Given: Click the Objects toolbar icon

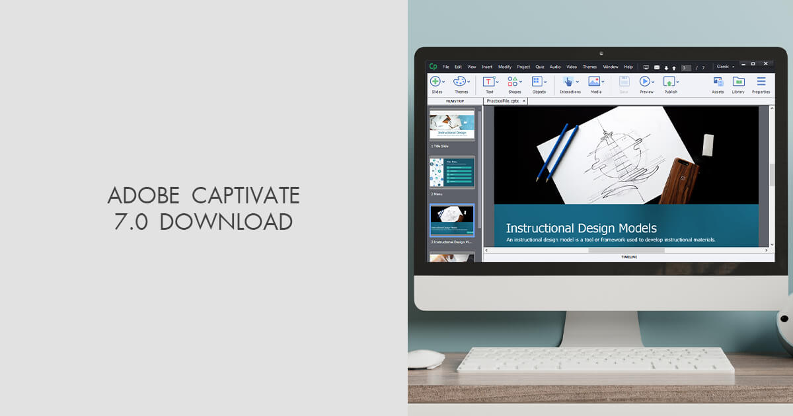Looking at the screenshot, I should (x=537, y=81).
